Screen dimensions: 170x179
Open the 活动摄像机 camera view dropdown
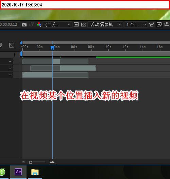pos(105,24)
